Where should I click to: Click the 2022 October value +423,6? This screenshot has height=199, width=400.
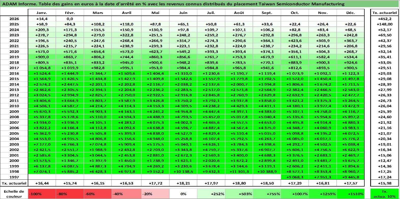(295, 41)
